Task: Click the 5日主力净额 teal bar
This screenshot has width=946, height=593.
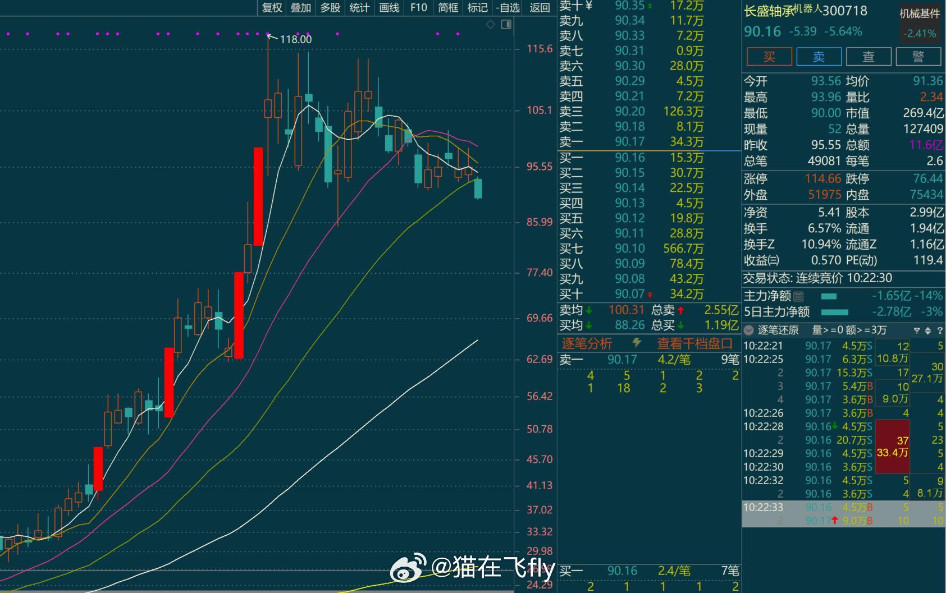Action: pyautogui.click(x=834, y=312)
